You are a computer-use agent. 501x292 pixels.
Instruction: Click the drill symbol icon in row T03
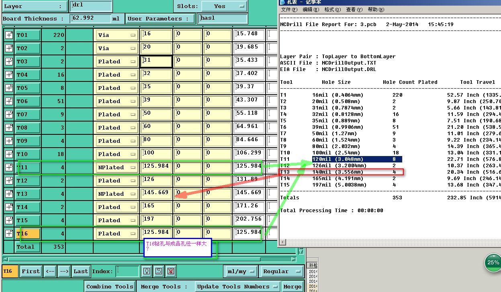click(9, 62)
